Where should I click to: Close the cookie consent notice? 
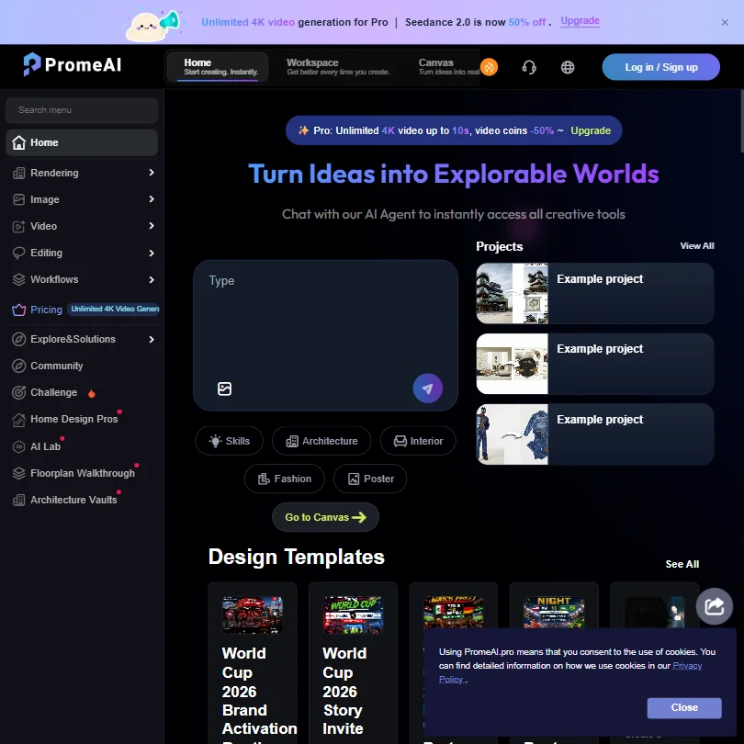[684, 707]
